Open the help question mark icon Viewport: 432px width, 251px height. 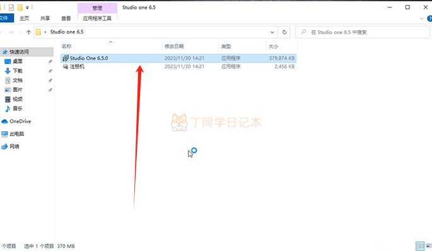coord(429,18)
